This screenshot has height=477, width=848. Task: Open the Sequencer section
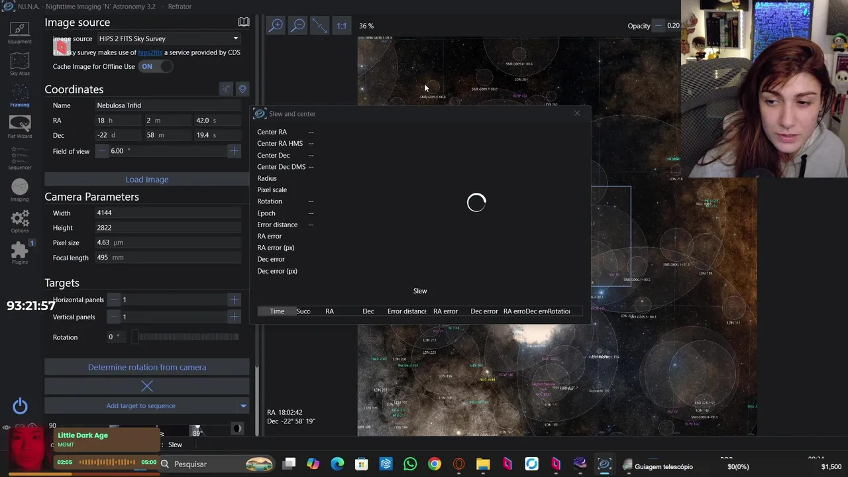(x=19, y=158)
